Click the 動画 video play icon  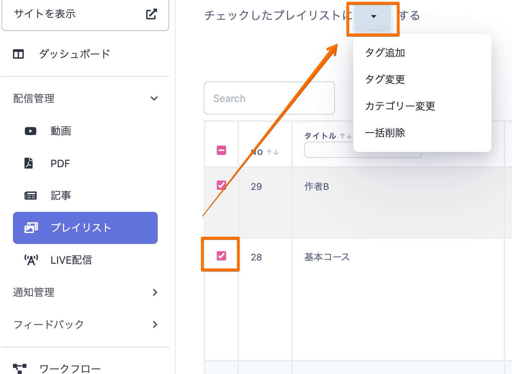31,131
